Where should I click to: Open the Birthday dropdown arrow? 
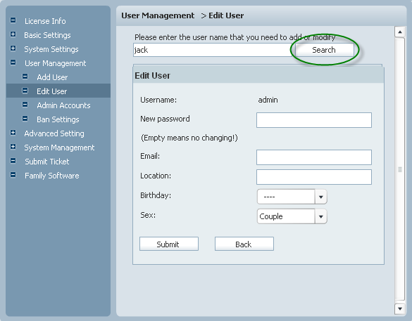pos(321,197)
